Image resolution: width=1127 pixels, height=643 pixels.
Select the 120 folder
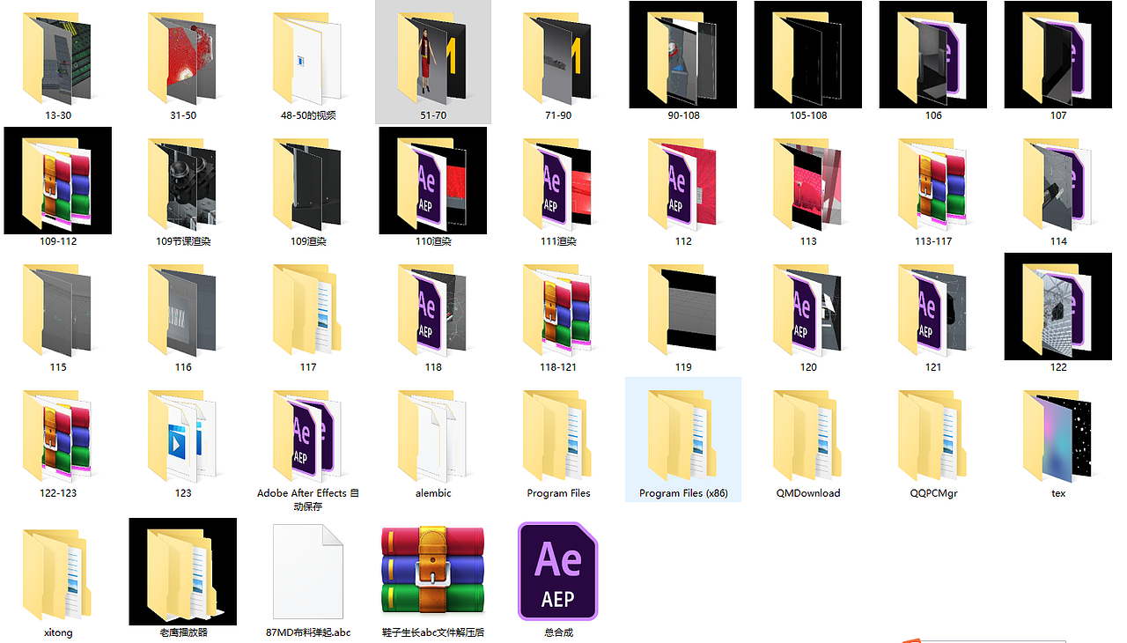point(808,310)
